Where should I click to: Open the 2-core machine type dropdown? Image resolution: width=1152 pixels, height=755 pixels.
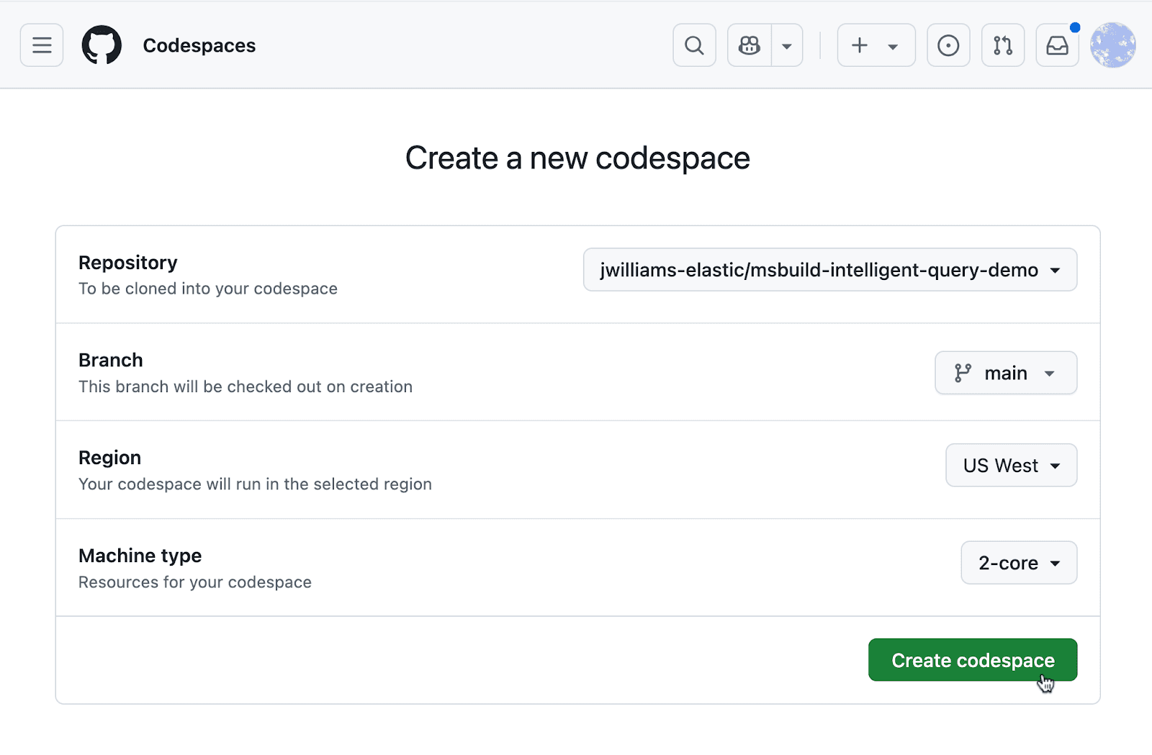[1018, 563]
